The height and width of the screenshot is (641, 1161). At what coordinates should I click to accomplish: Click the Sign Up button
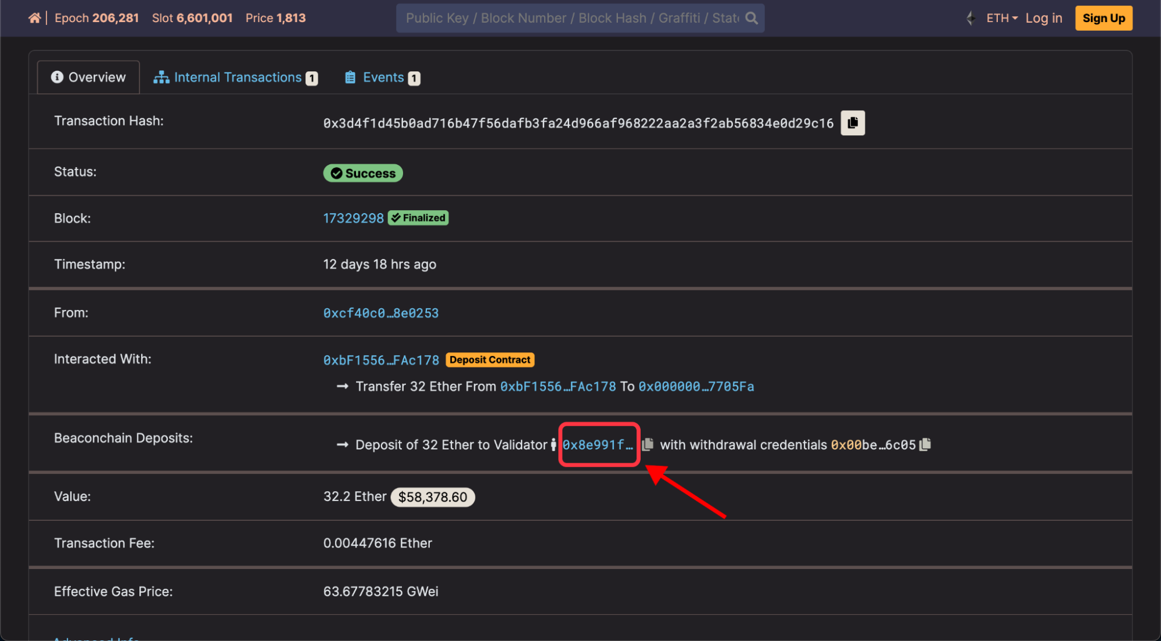coord(1103,18)
